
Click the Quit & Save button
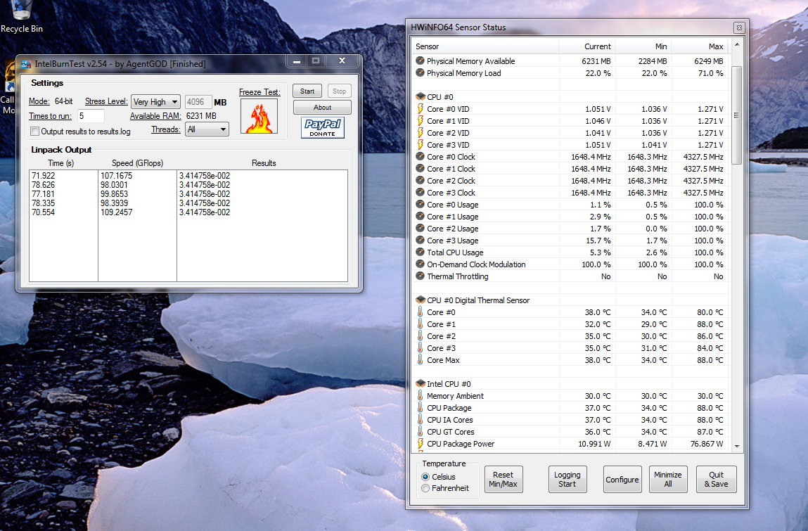click(x=716, y=479)
